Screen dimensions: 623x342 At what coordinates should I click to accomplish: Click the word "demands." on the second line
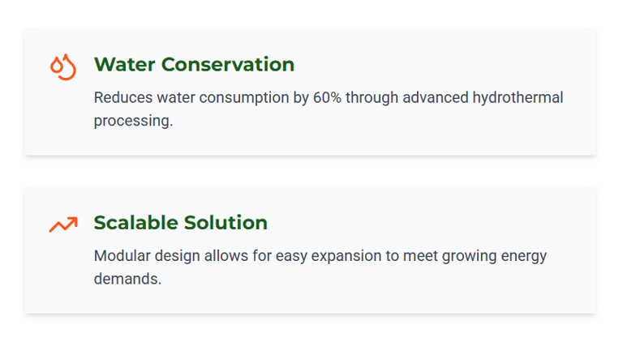coord(127,280)
